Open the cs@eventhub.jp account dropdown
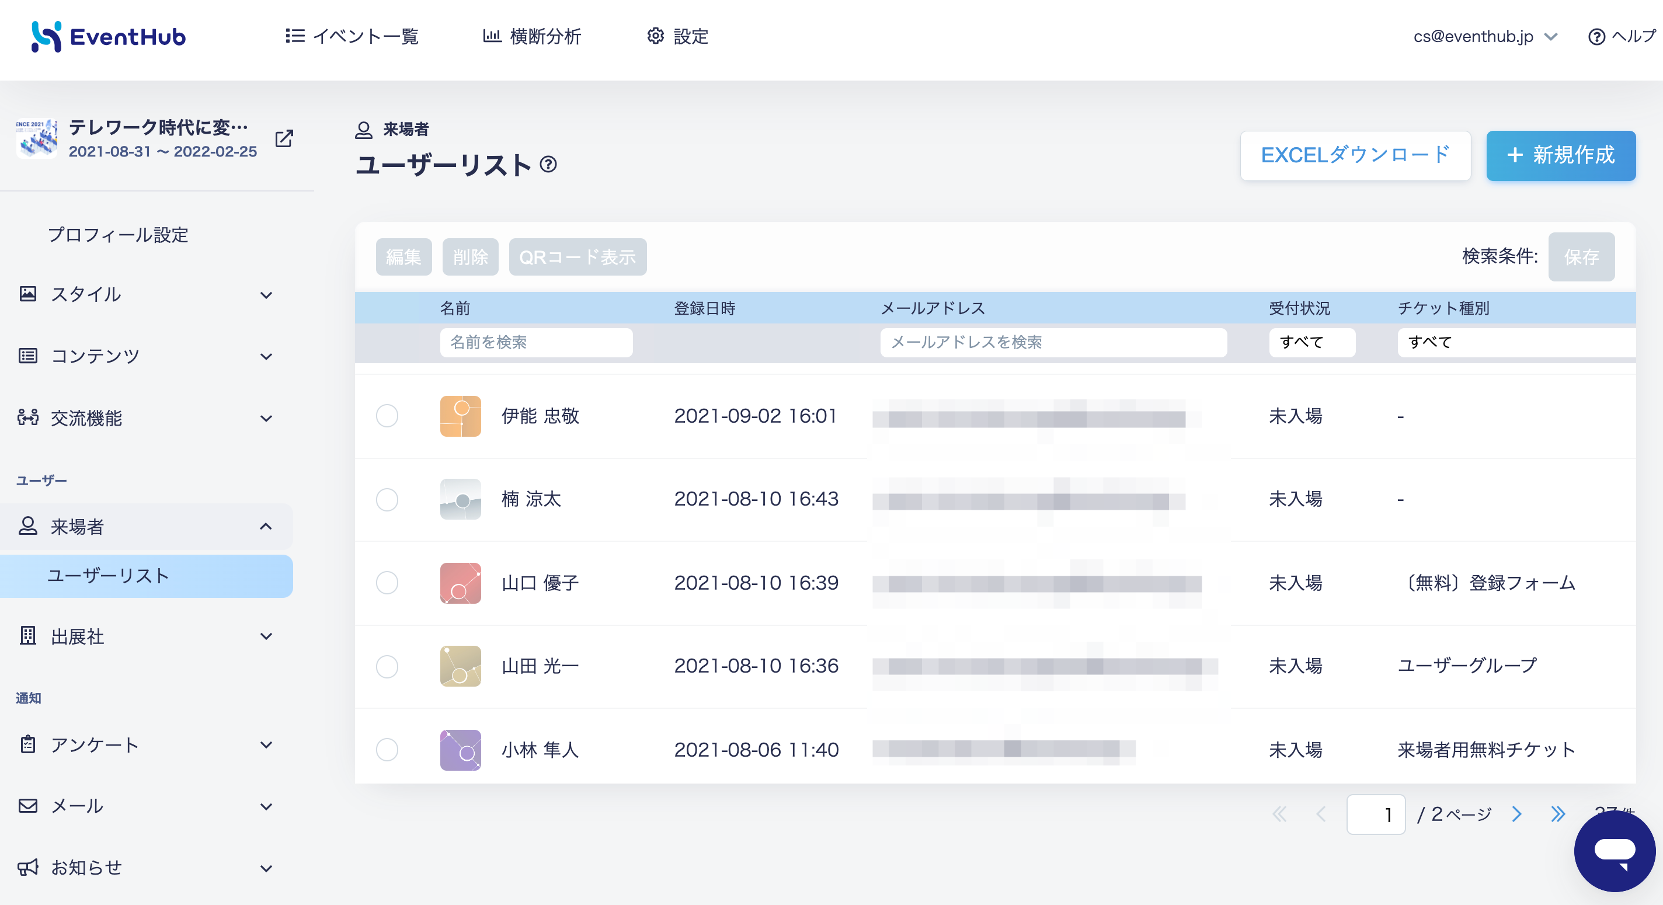The height and width of the screenshot is (905, 1663). [x=1485, y=37]
